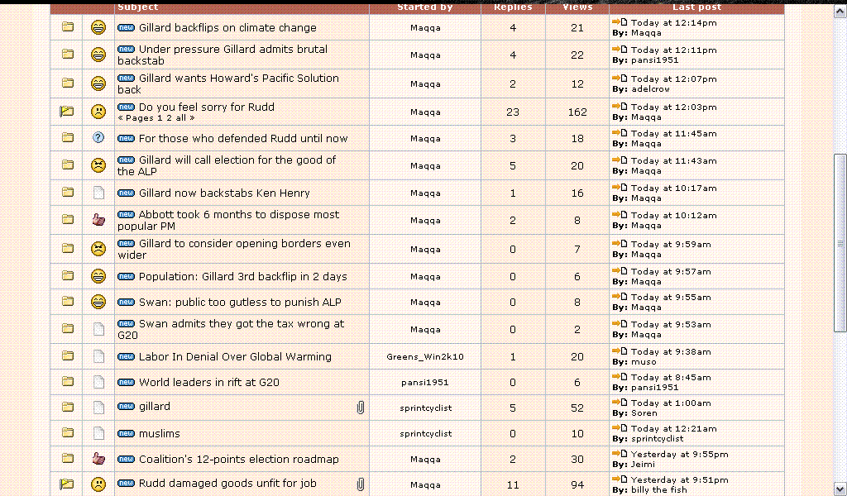Click the thumbs-up icon next to the Abbott thread
This screenshot has height=496, width=847.
[x=98, y=220]
